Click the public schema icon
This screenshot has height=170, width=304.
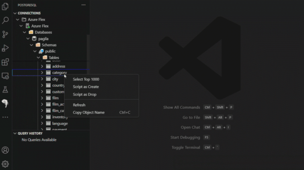[x=41, y=51]
